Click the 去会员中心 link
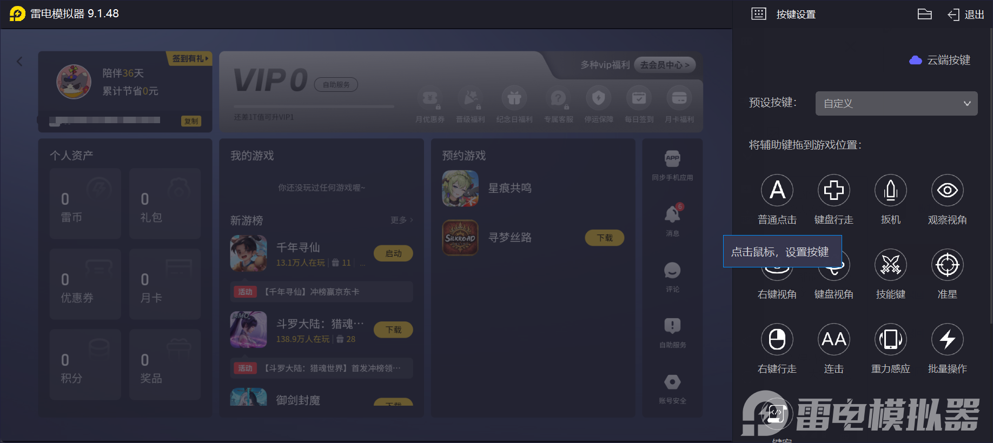Image resolution: width=993 pixels, height=443 pixels. click(665, 65)
